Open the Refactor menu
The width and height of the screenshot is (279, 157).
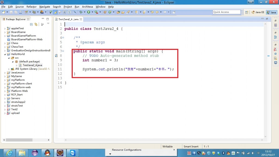pos(32,7)
